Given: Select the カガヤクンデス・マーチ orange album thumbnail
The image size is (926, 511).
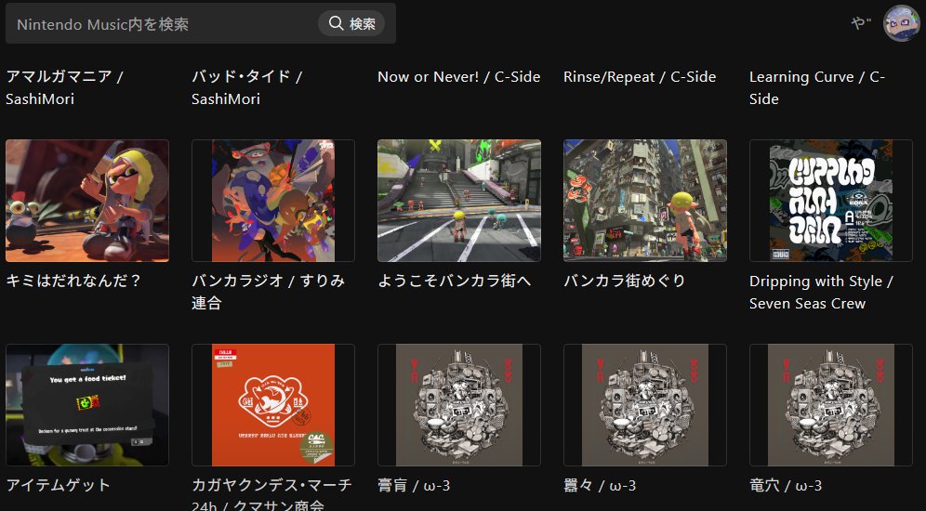Looking at the screenshot, I should pos(272,405).
